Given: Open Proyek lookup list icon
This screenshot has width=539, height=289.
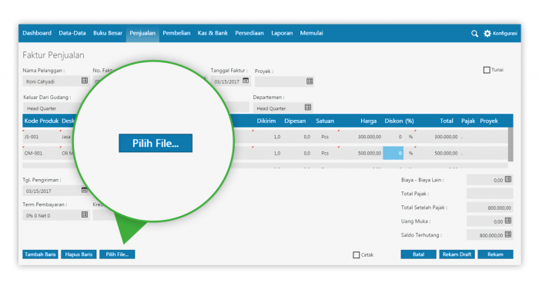Looking at the screenshot, I should click(x=310, y=81).
